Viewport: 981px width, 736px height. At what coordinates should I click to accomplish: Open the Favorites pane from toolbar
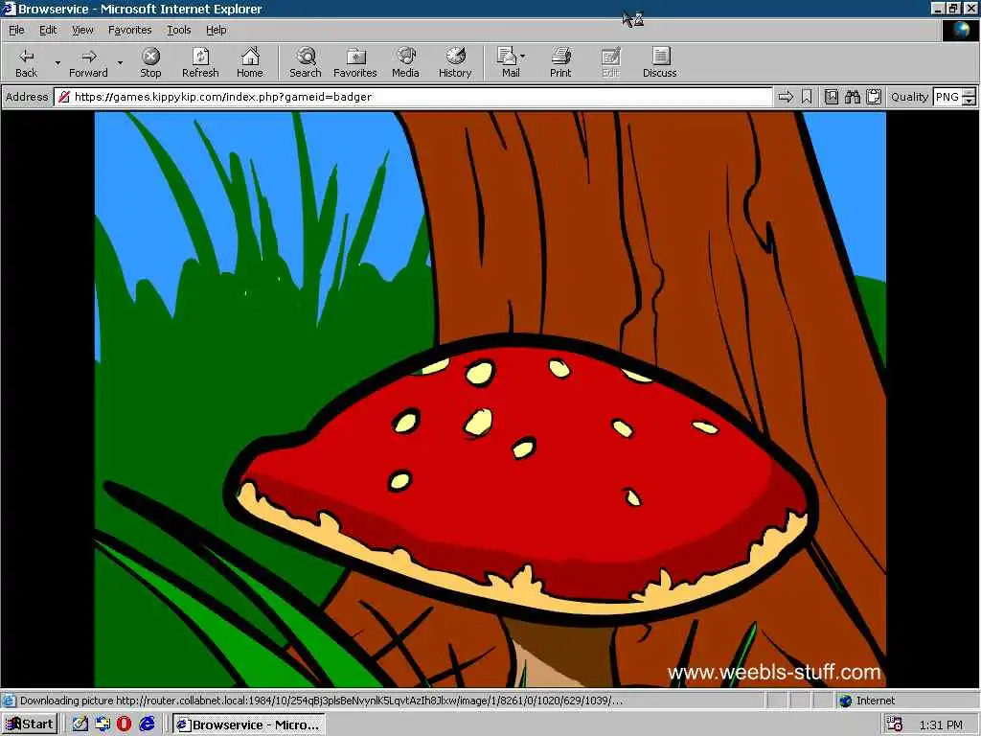click(354, 62)
